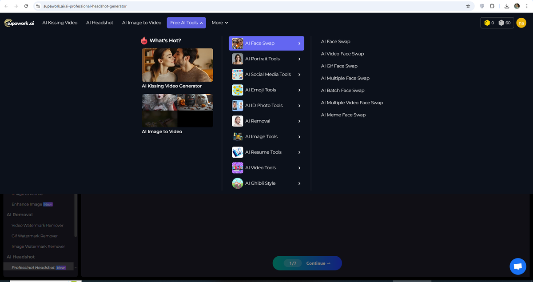Click the AI Social Media Tools icon
The height and width of the screenshot is (282, 533).
(x=238, y=74)
